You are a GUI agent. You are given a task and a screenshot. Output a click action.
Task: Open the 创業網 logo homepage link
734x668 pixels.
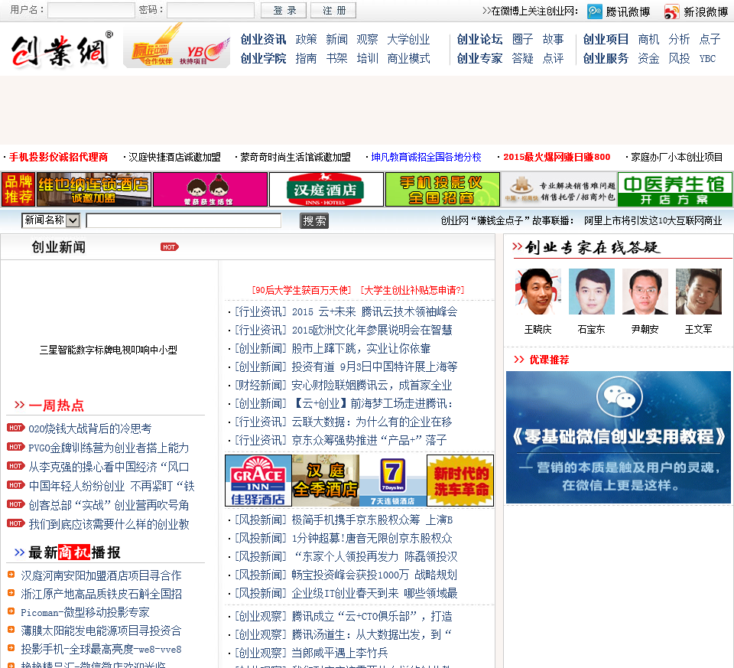pyautogui.click(x=61, y=50)
